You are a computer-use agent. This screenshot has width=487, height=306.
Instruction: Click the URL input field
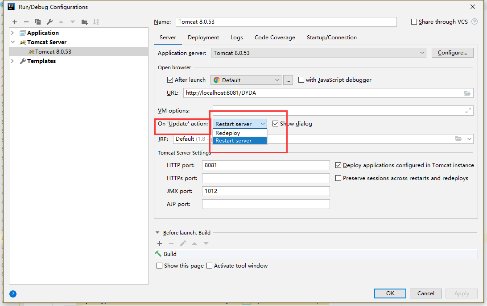coord(328,93)
